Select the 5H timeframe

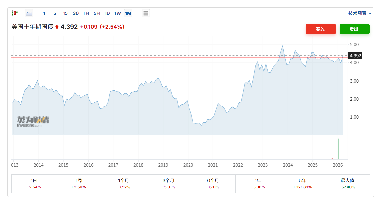tap(97, 13)
